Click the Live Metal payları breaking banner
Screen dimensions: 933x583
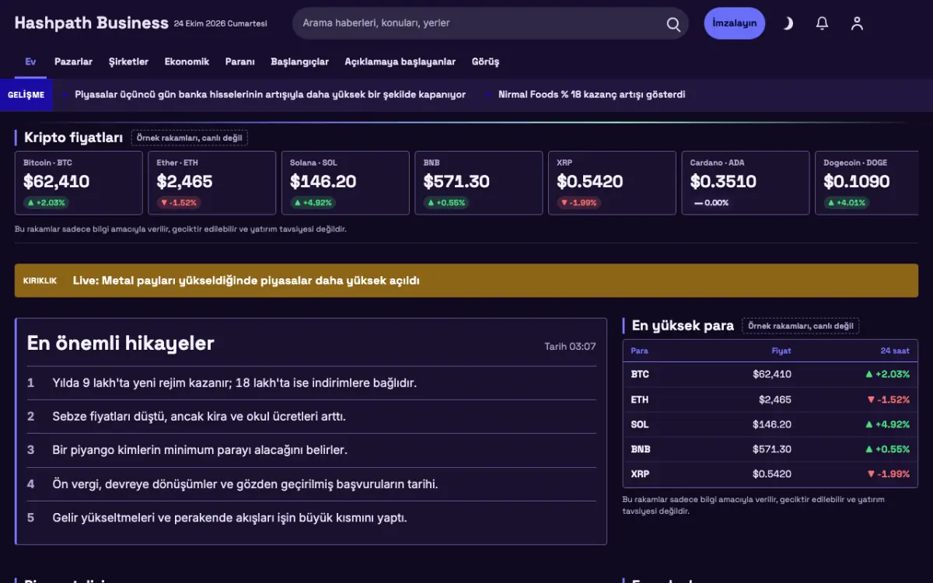[x=466, y=281]
